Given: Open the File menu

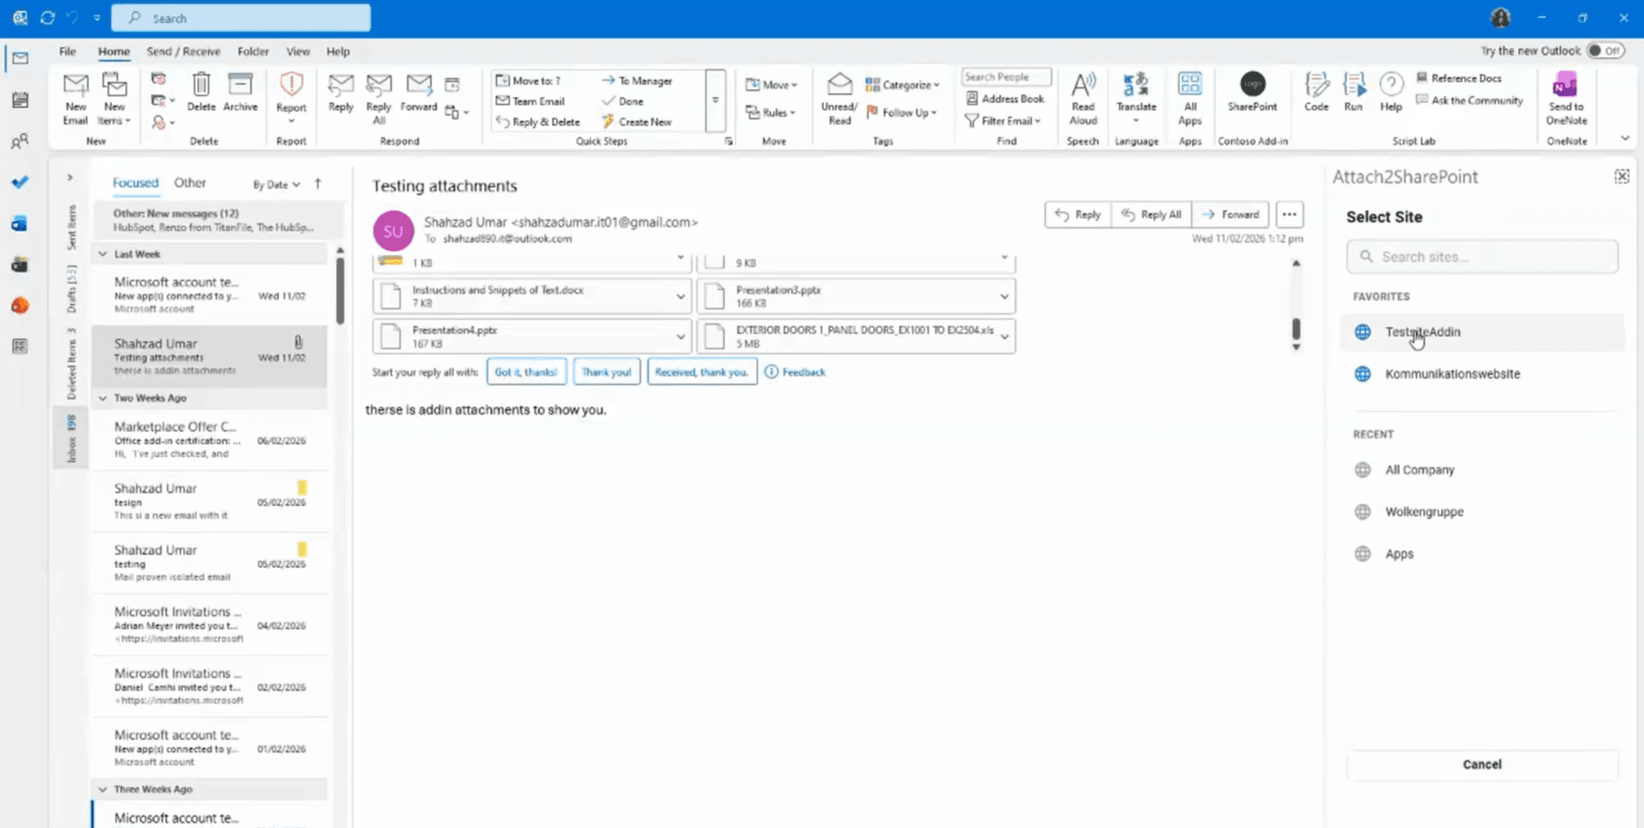Looking at the screenshot, I should pos(68,51).
